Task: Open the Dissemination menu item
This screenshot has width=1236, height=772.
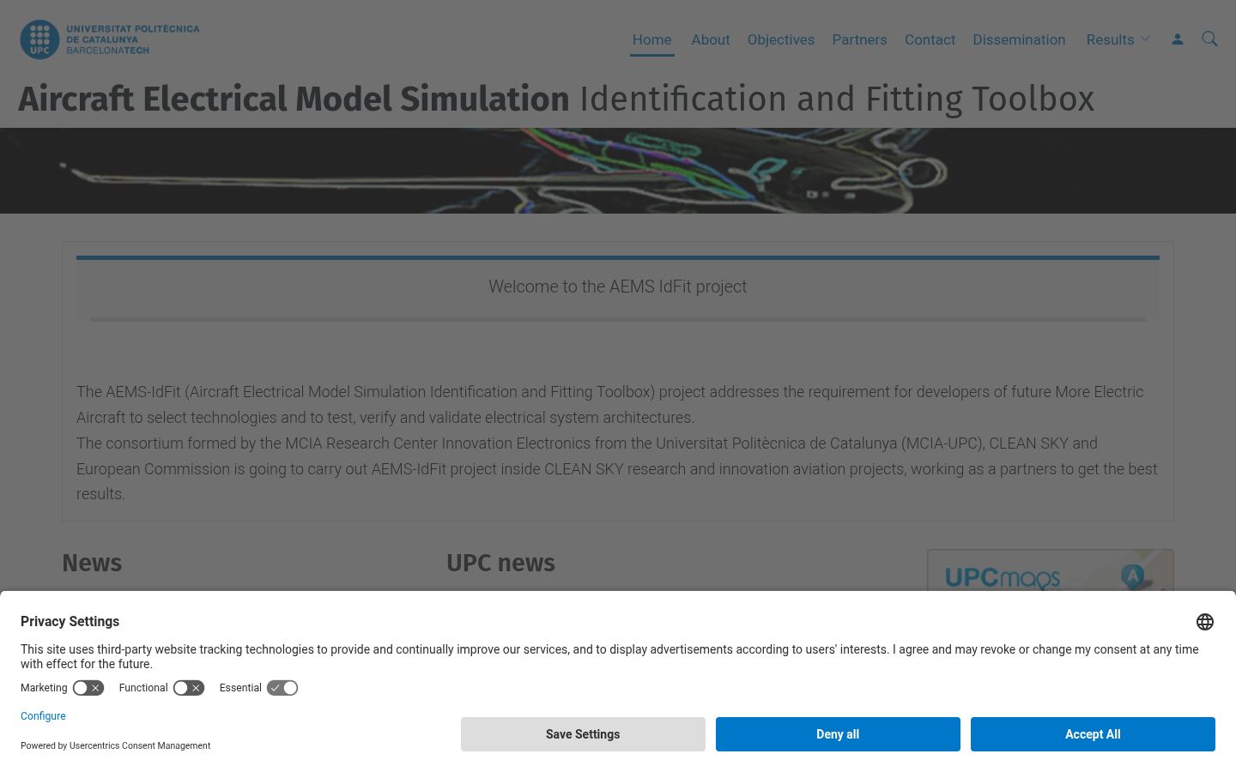Action: tap(1019, 39)
